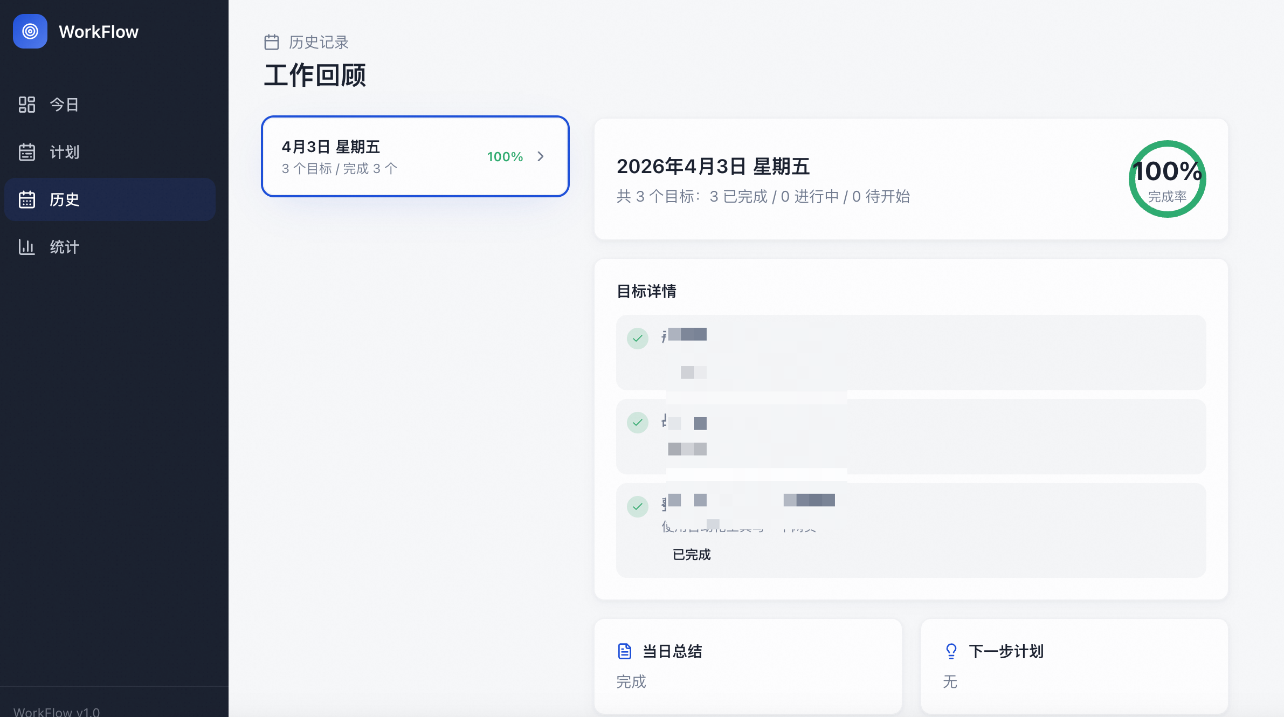Click the 历史 calendar icon in sidebar

coord(27,199)
